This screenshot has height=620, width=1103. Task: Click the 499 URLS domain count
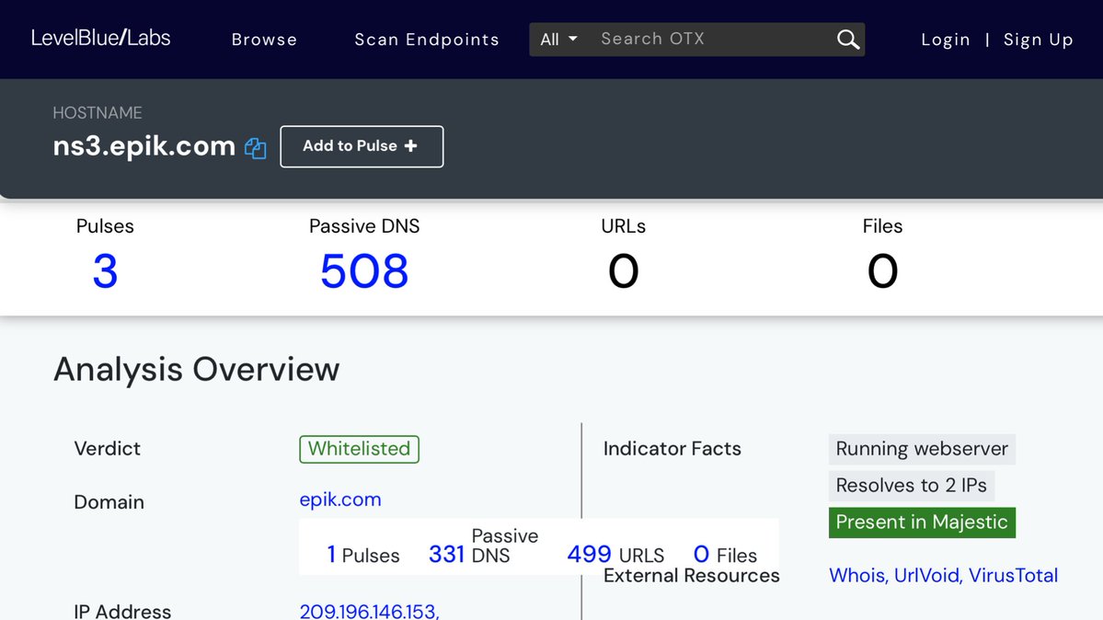click(590, 554)
